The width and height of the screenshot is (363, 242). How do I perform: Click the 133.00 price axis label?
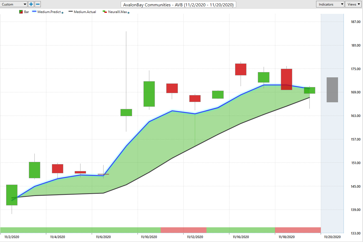pos(356,233)
